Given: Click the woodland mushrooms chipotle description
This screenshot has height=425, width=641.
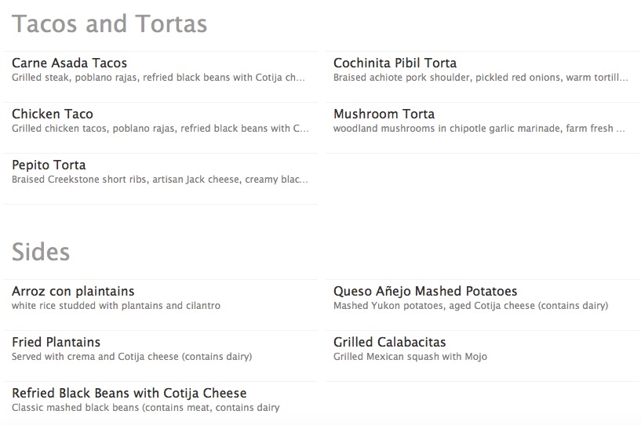Looking at the screenshot, I should coord(479,129).
